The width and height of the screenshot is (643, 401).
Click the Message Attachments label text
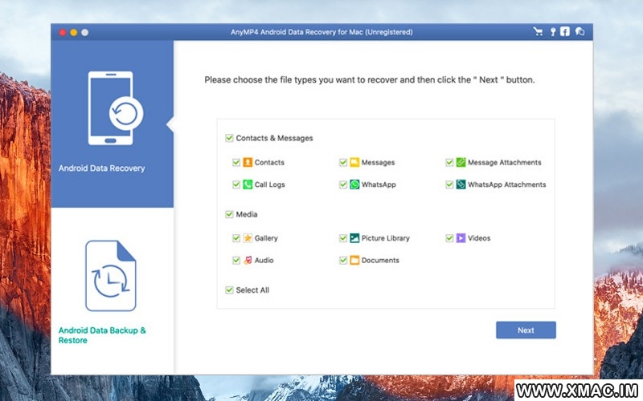(x=505, y=163)
